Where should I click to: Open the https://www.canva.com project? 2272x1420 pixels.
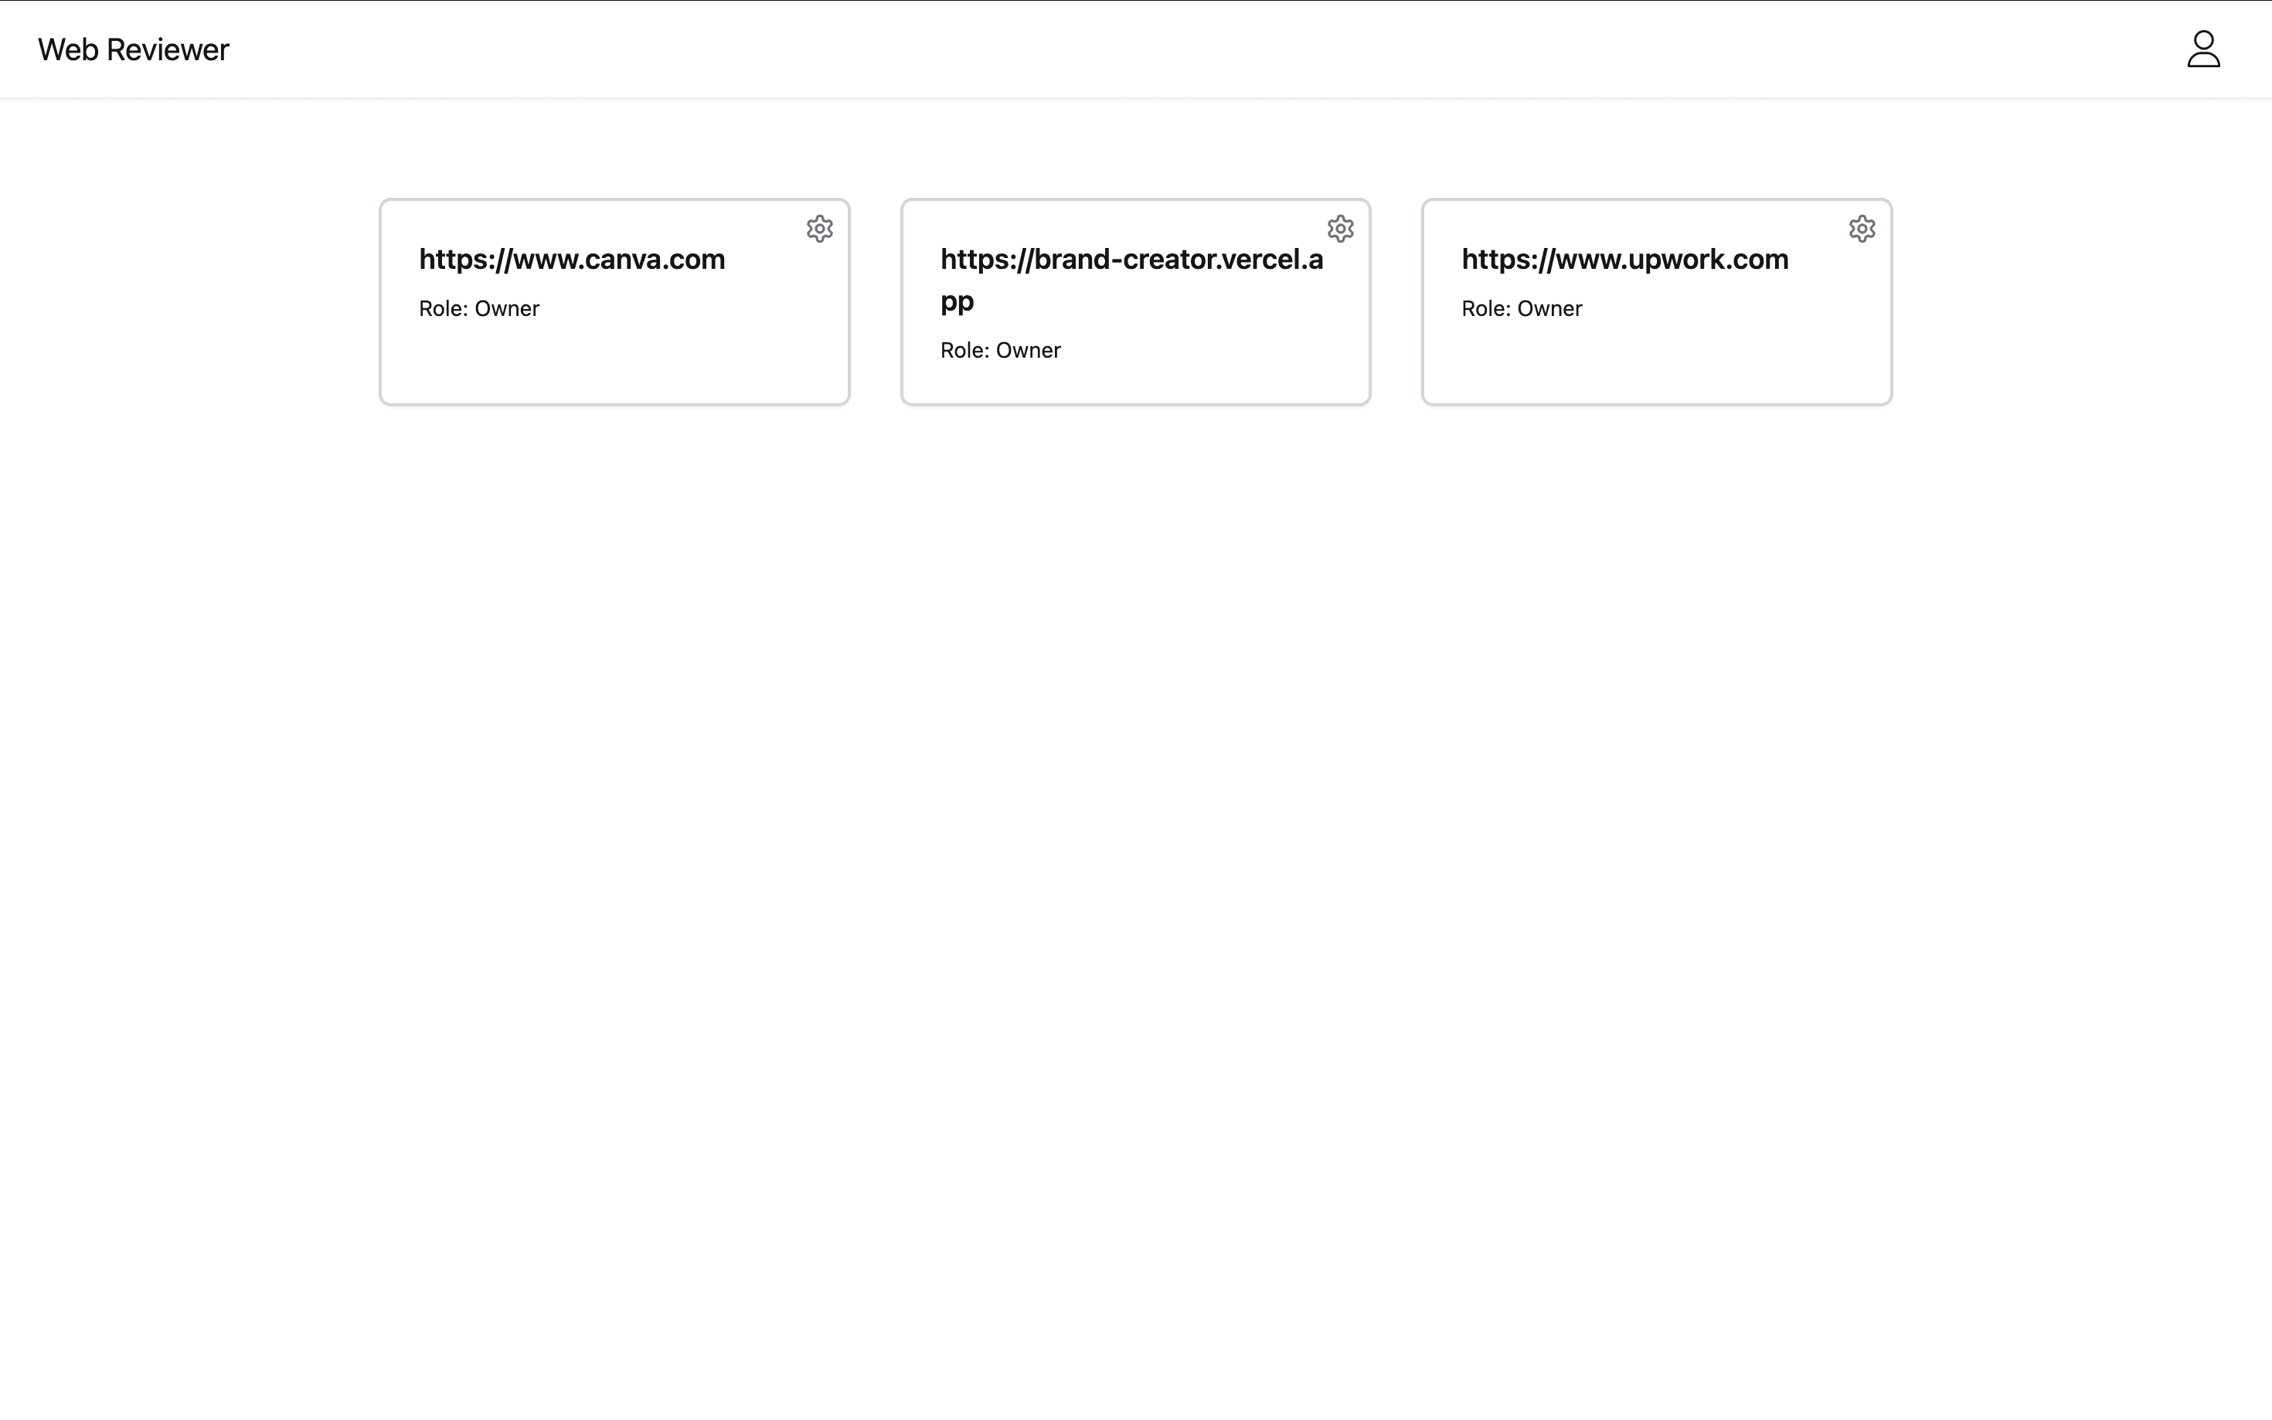click(571, 260)
